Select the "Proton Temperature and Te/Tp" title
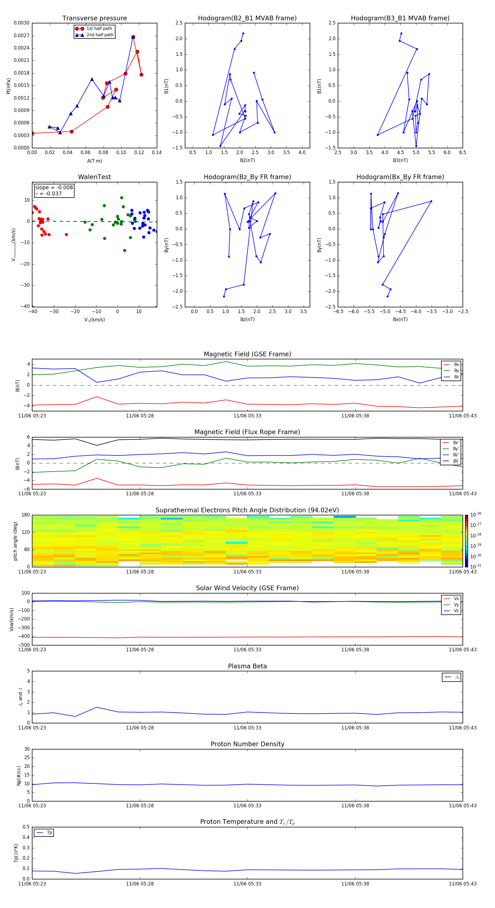This screenshot has height=908, width=495. [x=247, y=822]
